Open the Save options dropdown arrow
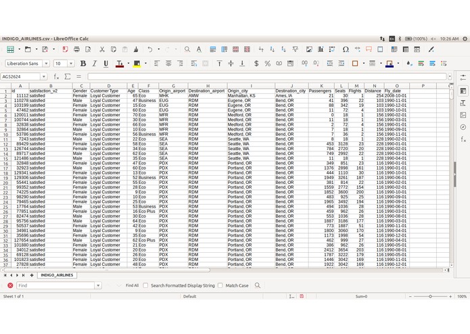This screenshot has height=334, width=470. click(x=53, y=49)
